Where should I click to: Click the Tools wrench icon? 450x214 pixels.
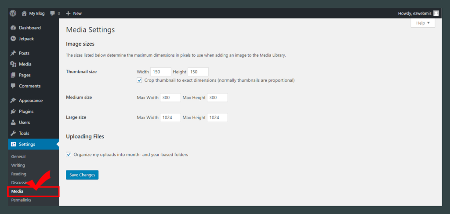[x=13, y=133]
